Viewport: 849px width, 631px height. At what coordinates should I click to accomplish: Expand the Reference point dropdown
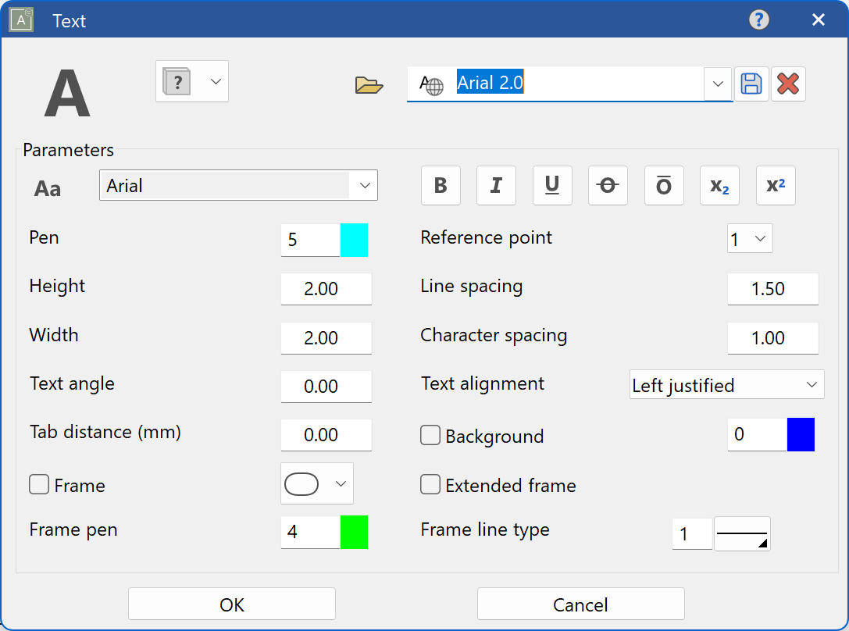[759, 238]
